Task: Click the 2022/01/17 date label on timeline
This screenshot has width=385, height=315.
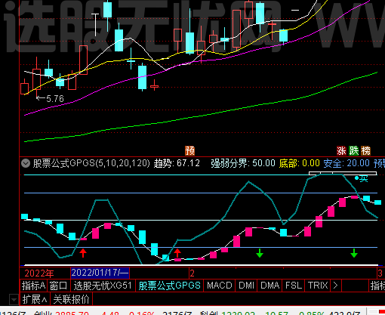Action: click(100, 273)
